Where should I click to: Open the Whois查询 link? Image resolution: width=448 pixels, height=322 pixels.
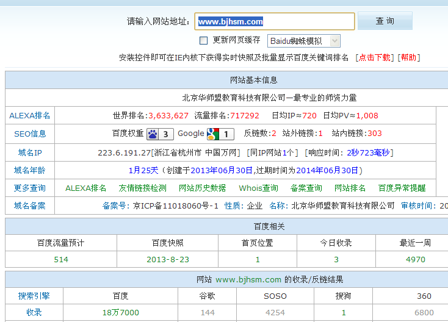tap(259, 188)
